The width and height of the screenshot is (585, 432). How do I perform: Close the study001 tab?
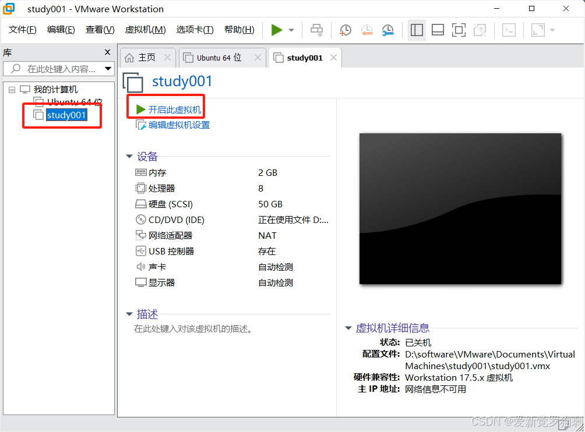333,58
